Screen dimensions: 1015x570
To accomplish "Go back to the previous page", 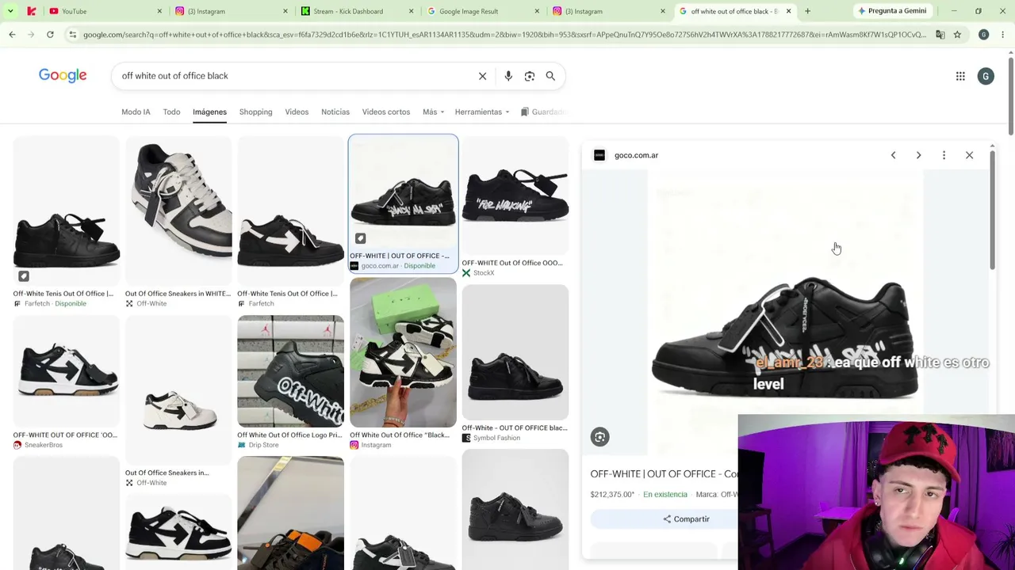I will pyautogui.click(x=12, y=35).
